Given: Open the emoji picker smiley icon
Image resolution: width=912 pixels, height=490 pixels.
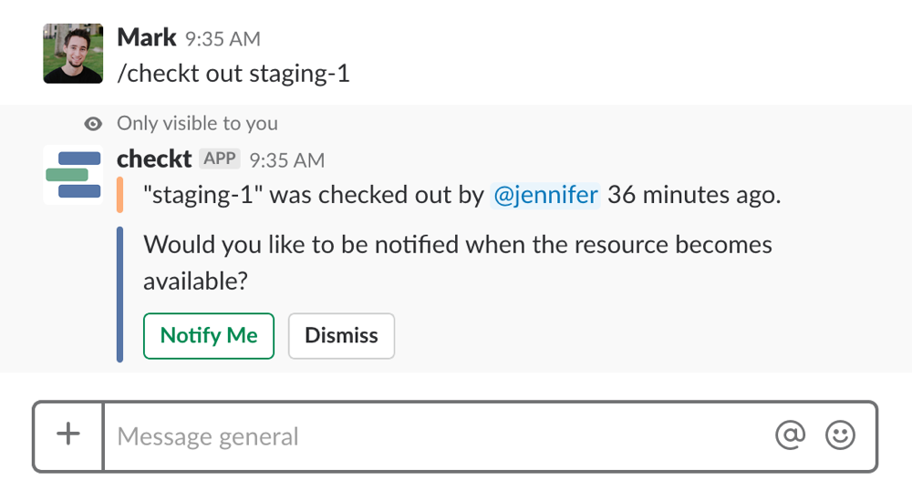Looking at the screenshot, I should tap(840, 435).
